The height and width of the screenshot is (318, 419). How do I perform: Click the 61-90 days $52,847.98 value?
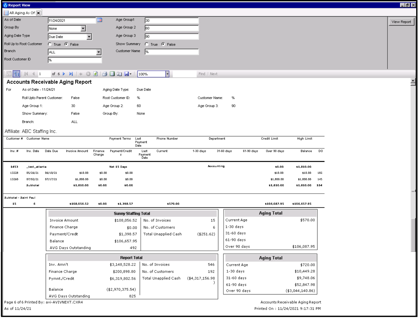tap(305, 285)
